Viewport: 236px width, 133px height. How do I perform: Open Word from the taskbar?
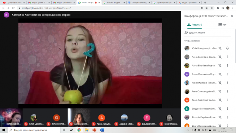tap(102, 130)
